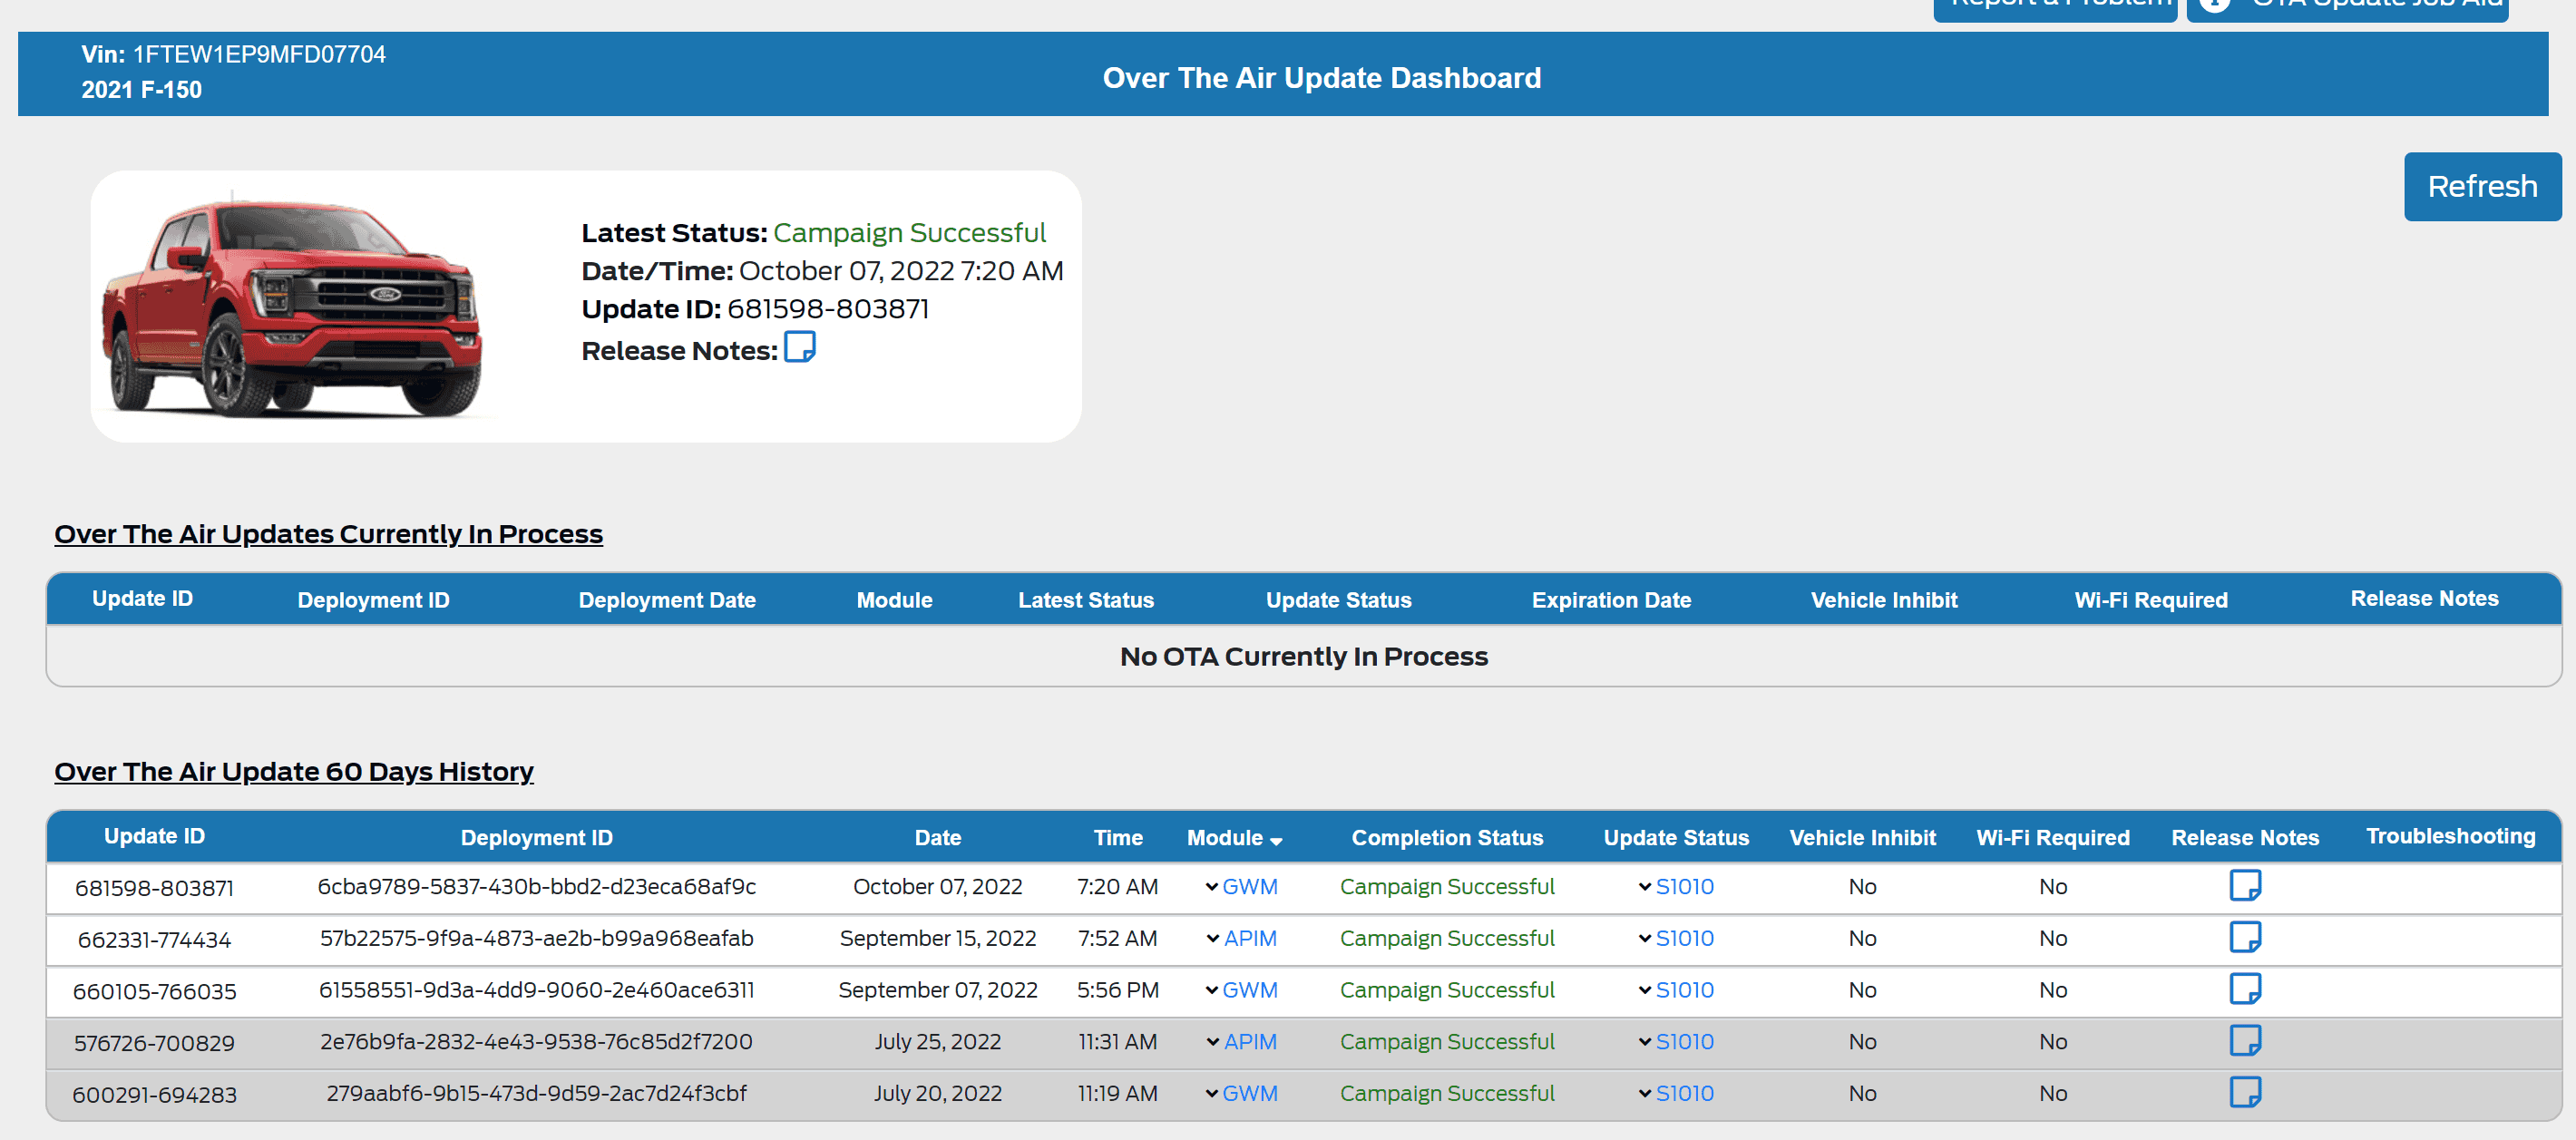This screenshot has height=1140, width=2576.
Task: Click Update ID header in 60 Days History
Action: click(154, 837)
